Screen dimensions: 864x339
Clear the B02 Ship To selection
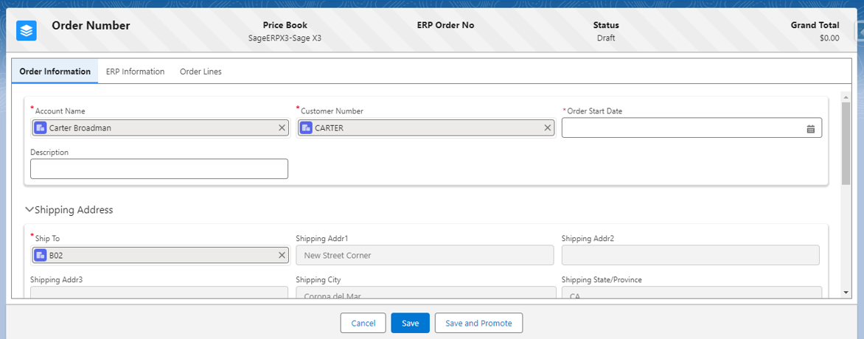click(282, 255)
